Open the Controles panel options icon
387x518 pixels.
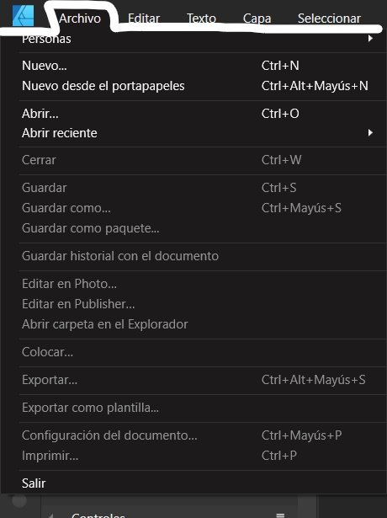280,515
